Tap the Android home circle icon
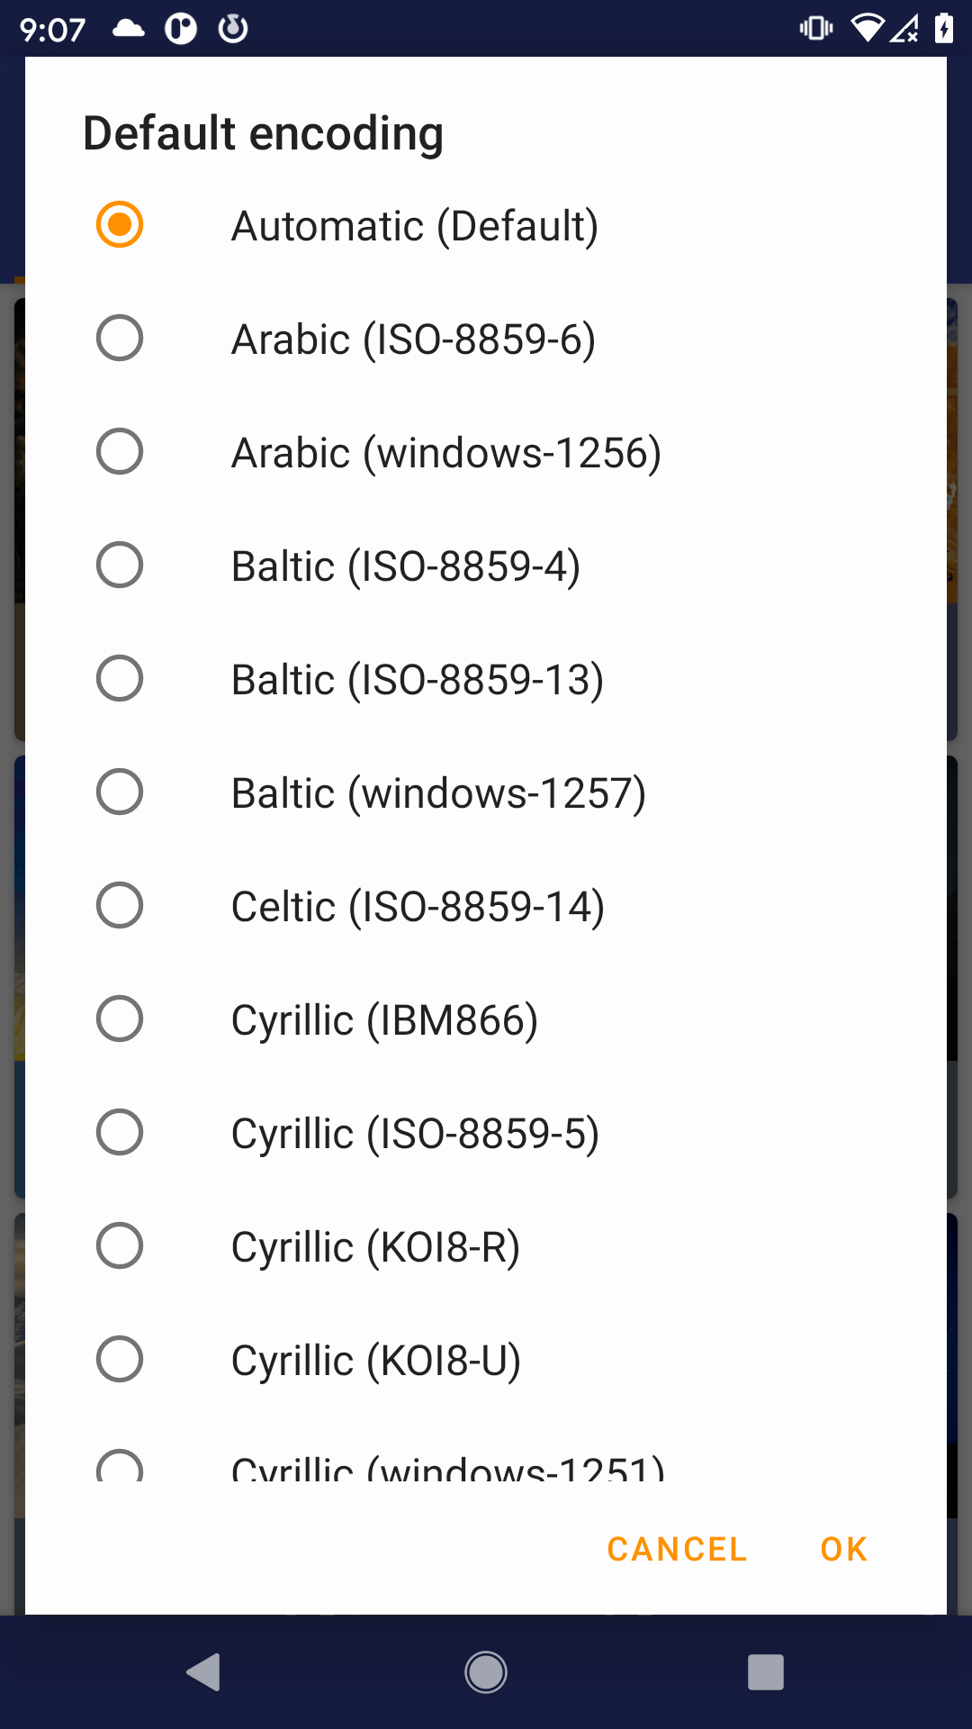 [486, 1672]
